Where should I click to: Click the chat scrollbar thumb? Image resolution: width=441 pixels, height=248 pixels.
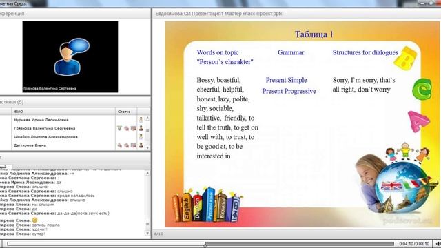pos(147,224)
